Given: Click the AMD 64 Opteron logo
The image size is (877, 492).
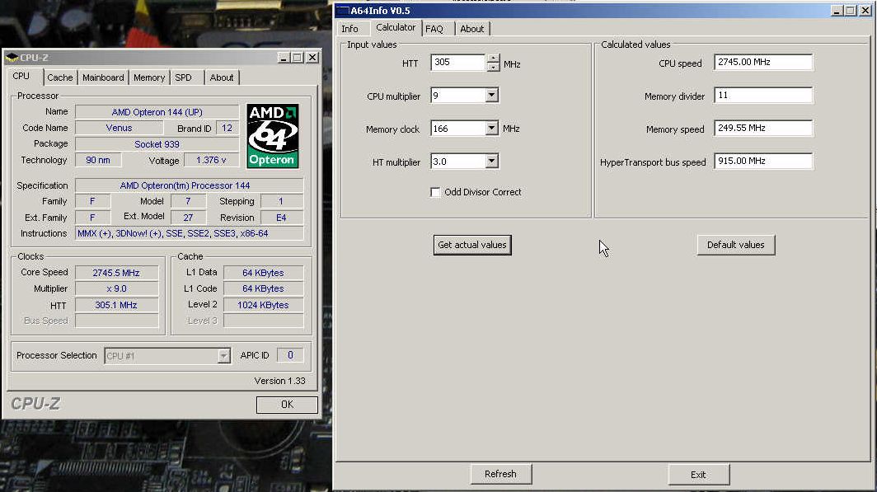Looking at the screenshot, I should [x=273, y=136].
